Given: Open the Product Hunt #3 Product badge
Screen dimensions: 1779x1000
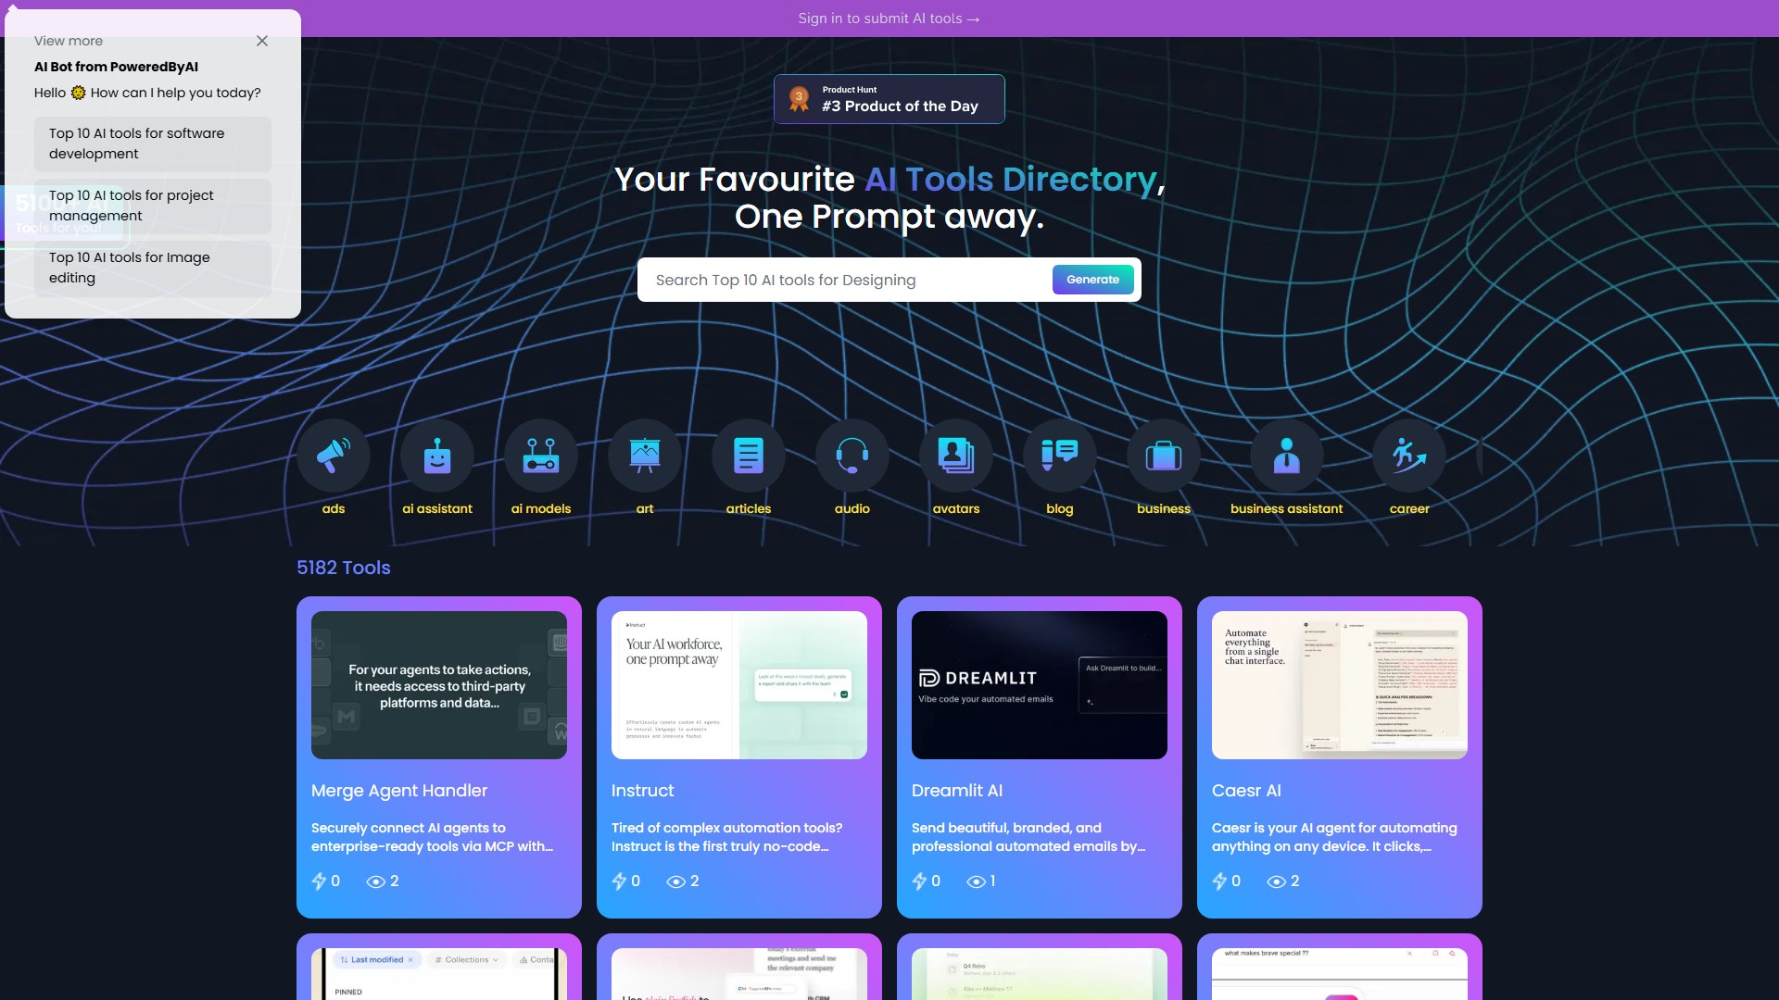Looking at the screenshot, I should tap(889, 99).
